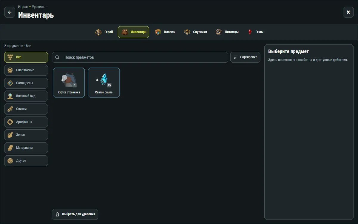Go to the Спутники tab
The width and height of the screenshot is (358, 224).
coord(195,32)
